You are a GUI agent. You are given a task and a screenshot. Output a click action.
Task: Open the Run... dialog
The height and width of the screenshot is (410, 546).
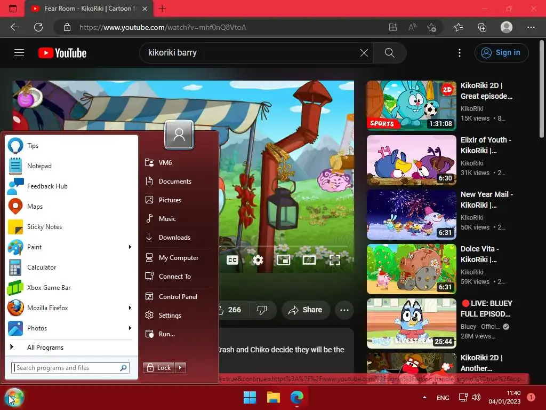tap(178, 334)
